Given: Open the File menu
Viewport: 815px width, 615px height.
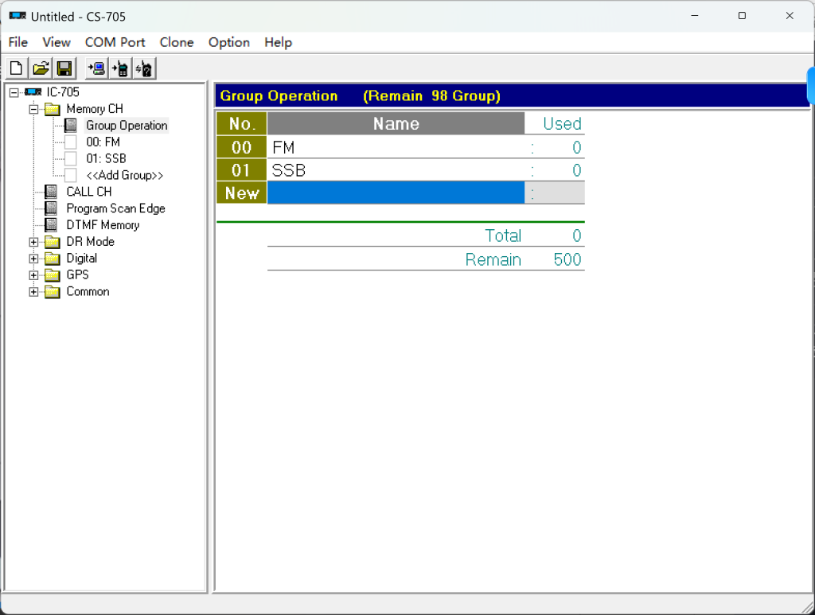Looking at the screenshot, I should coord(18,42).
